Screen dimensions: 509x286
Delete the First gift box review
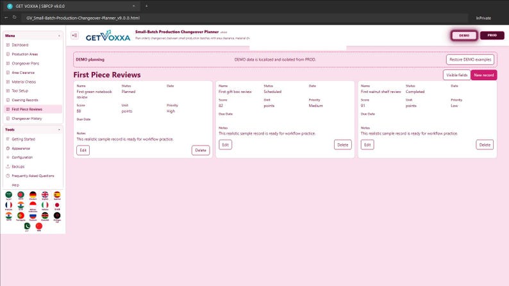(x=343, y=145)
